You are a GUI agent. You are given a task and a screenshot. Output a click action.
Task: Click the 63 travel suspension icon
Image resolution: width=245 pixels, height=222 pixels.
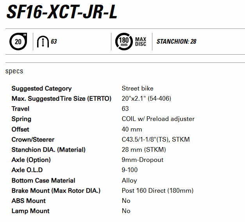[x=41, y=41]
